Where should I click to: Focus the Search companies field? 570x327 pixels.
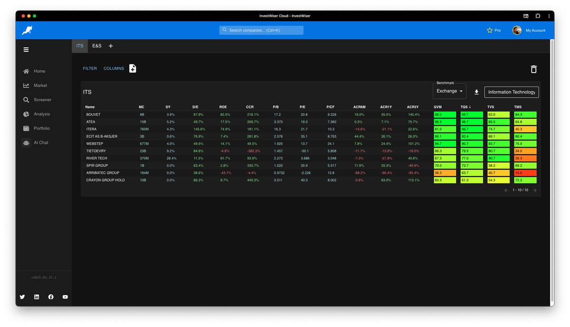tap(261, 30)
